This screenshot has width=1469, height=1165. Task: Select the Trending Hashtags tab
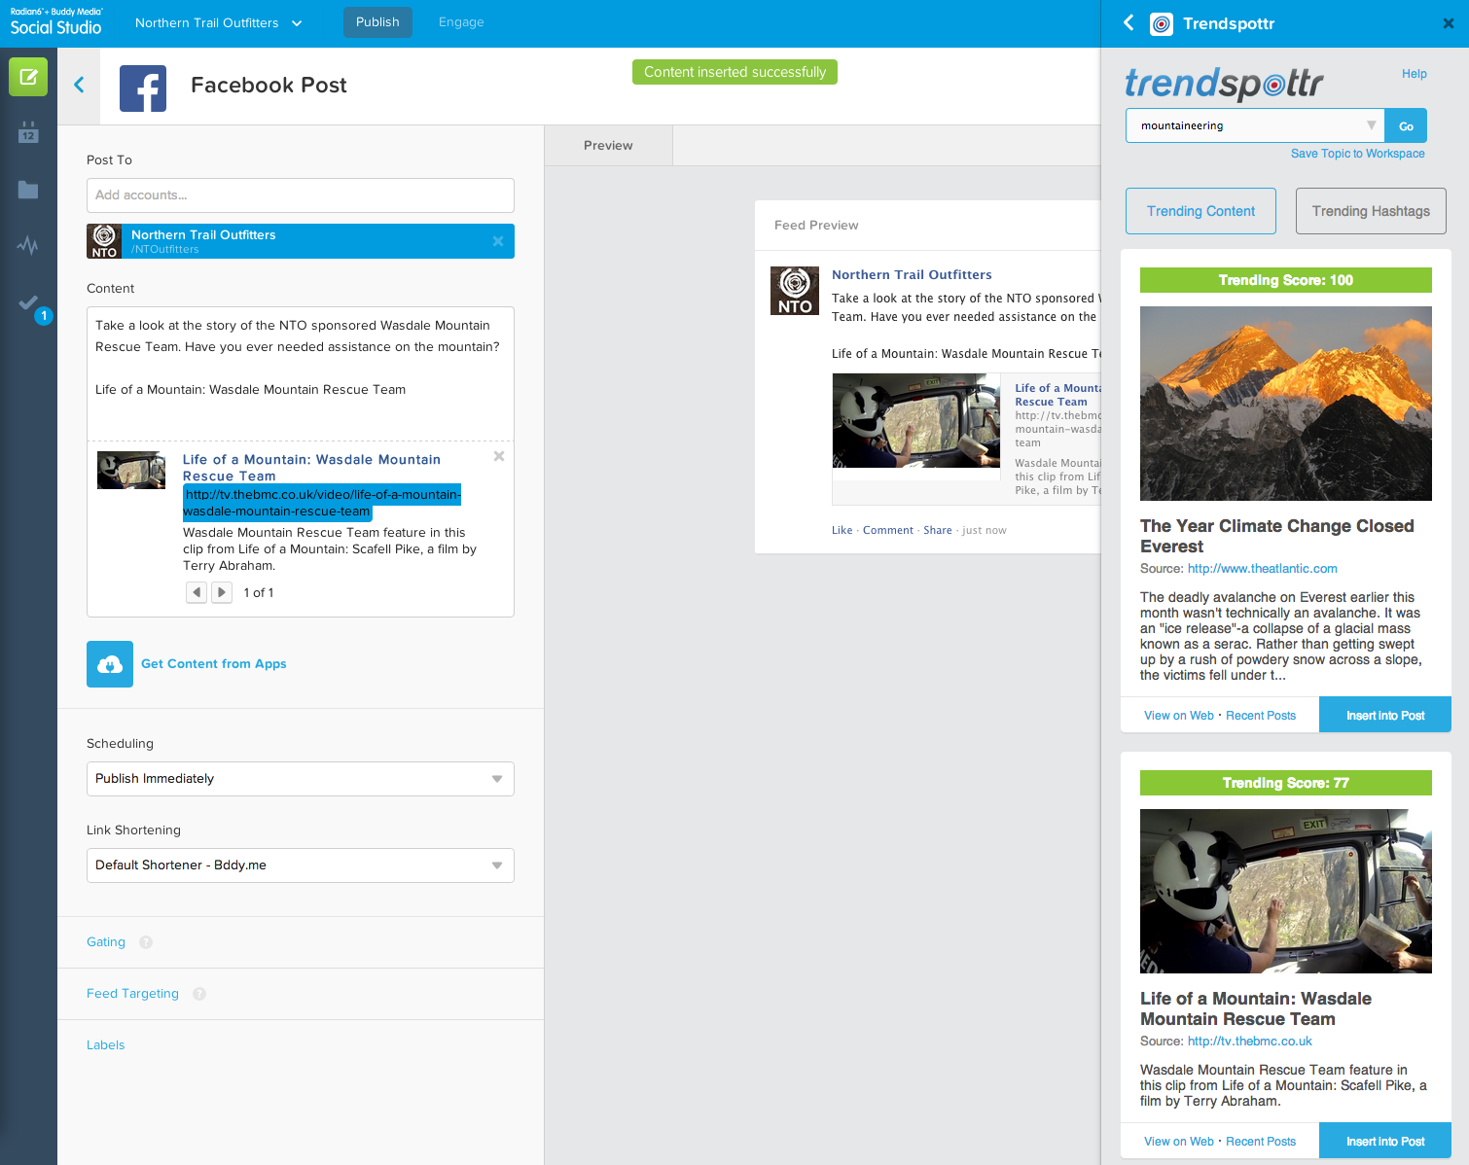point(1371,211)
